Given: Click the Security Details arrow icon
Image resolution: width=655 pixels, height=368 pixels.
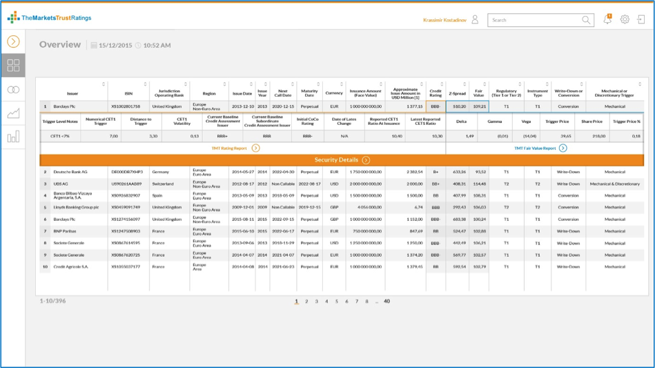Looking at the screenshot, I should click(x=366, y=160).
